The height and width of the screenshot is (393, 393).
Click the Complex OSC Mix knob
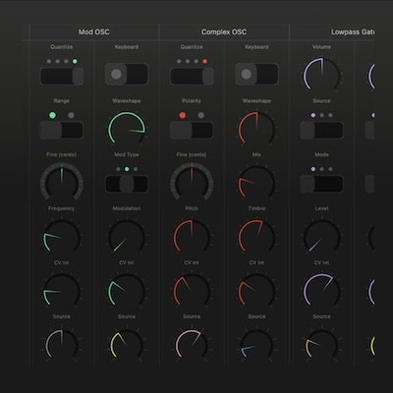256,182
